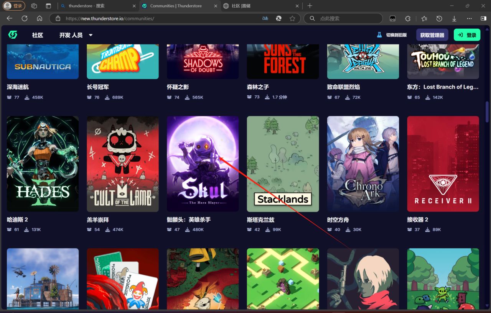This screenshot has height=313, width=491.
Task: Open the Hades II community cover
Action: [43, 164]
